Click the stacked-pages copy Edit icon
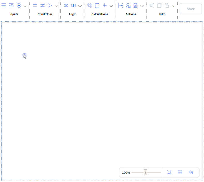 (159, 6)
